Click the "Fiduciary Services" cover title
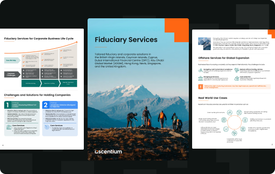This screenshot has height=174, width=275. (126, 40)
